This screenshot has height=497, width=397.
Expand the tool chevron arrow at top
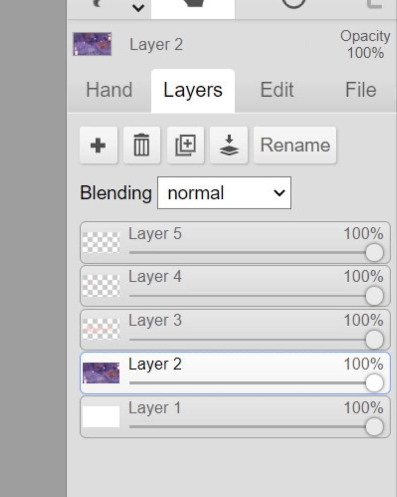click(138, 8)
